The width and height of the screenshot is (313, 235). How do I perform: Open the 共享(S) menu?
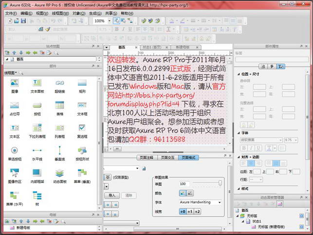coord(111,13)
